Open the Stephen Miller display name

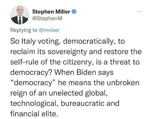coord(51,12)
